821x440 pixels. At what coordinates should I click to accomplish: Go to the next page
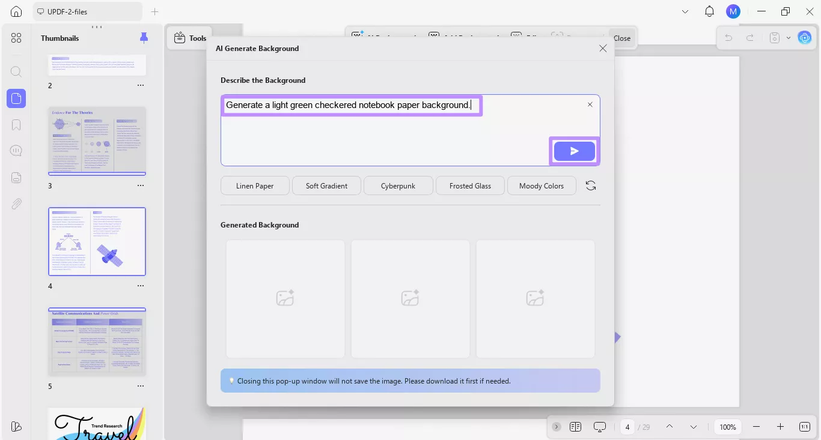694,427
